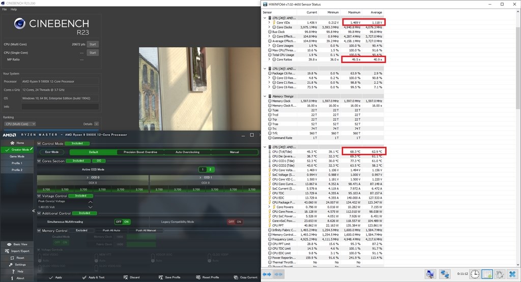521x282 pixels.
Task: Increase Peak Core(s) Voltage up arrow
Action: point(91,202)
